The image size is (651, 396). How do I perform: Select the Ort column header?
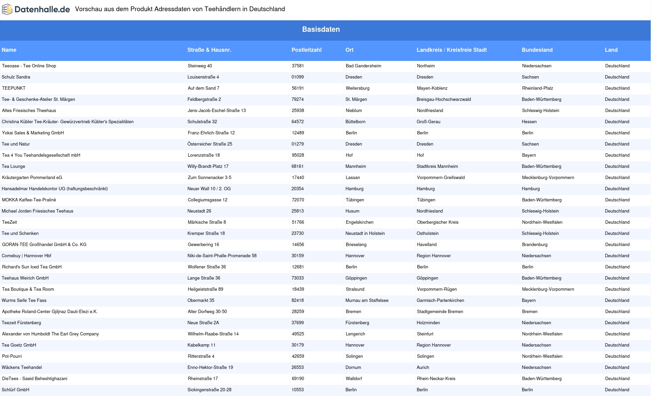point(349,50)
